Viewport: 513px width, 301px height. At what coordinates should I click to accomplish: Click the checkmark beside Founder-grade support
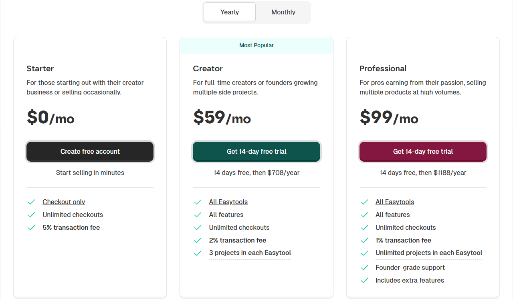point(364,268)
